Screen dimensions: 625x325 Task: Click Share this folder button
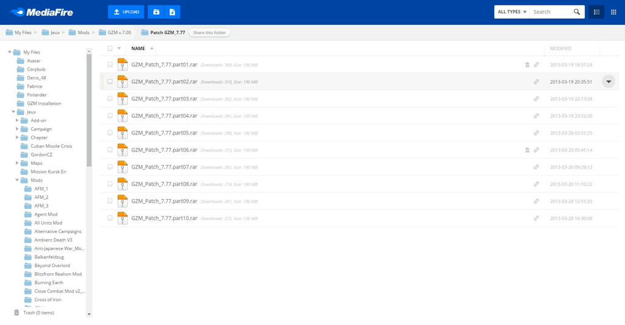point(209,33)
